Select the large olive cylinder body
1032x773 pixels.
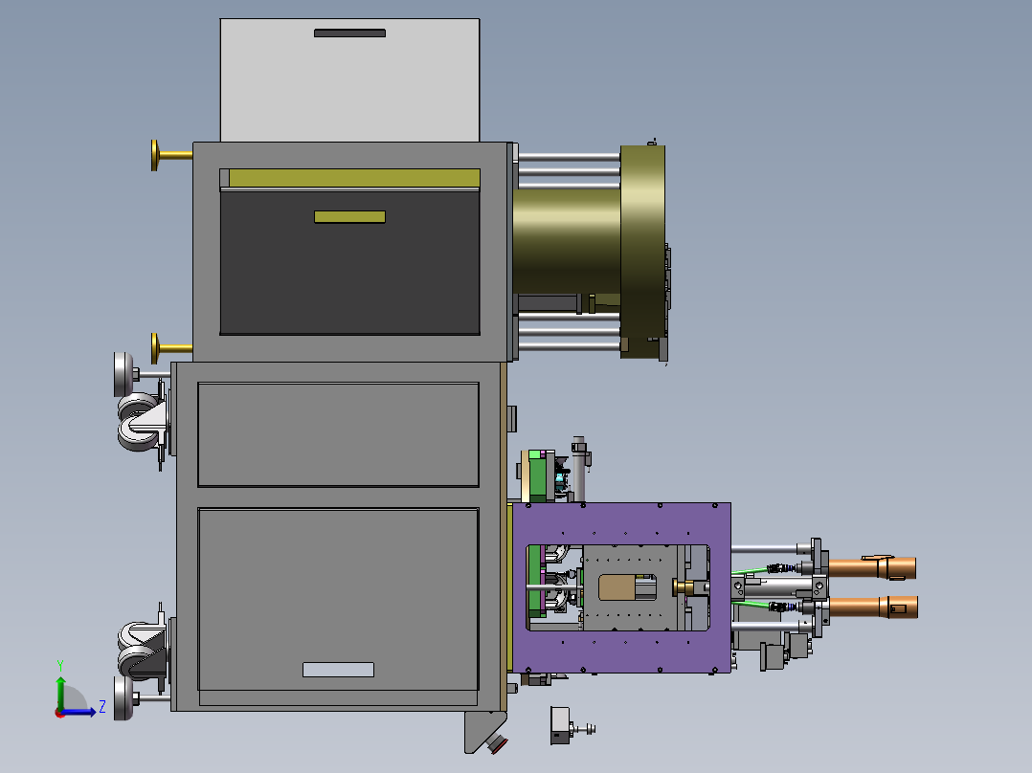566,242
